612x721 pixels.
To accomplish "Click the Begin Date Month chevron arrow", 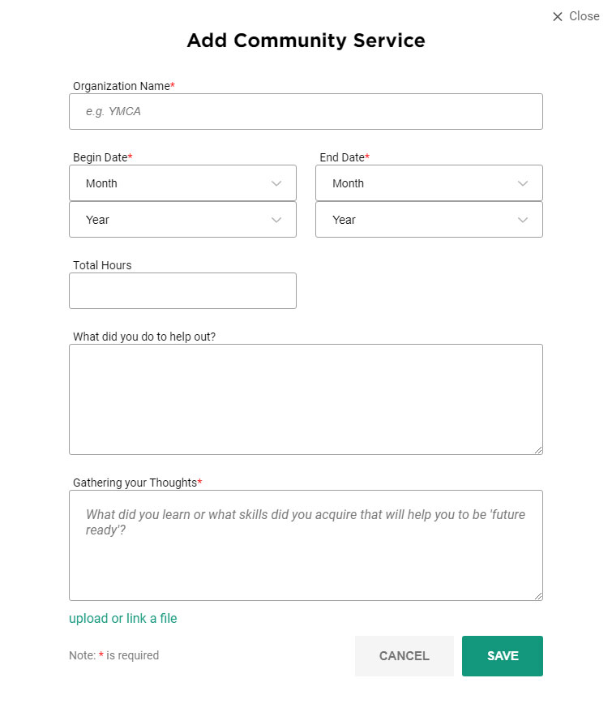I will (276, 183).
